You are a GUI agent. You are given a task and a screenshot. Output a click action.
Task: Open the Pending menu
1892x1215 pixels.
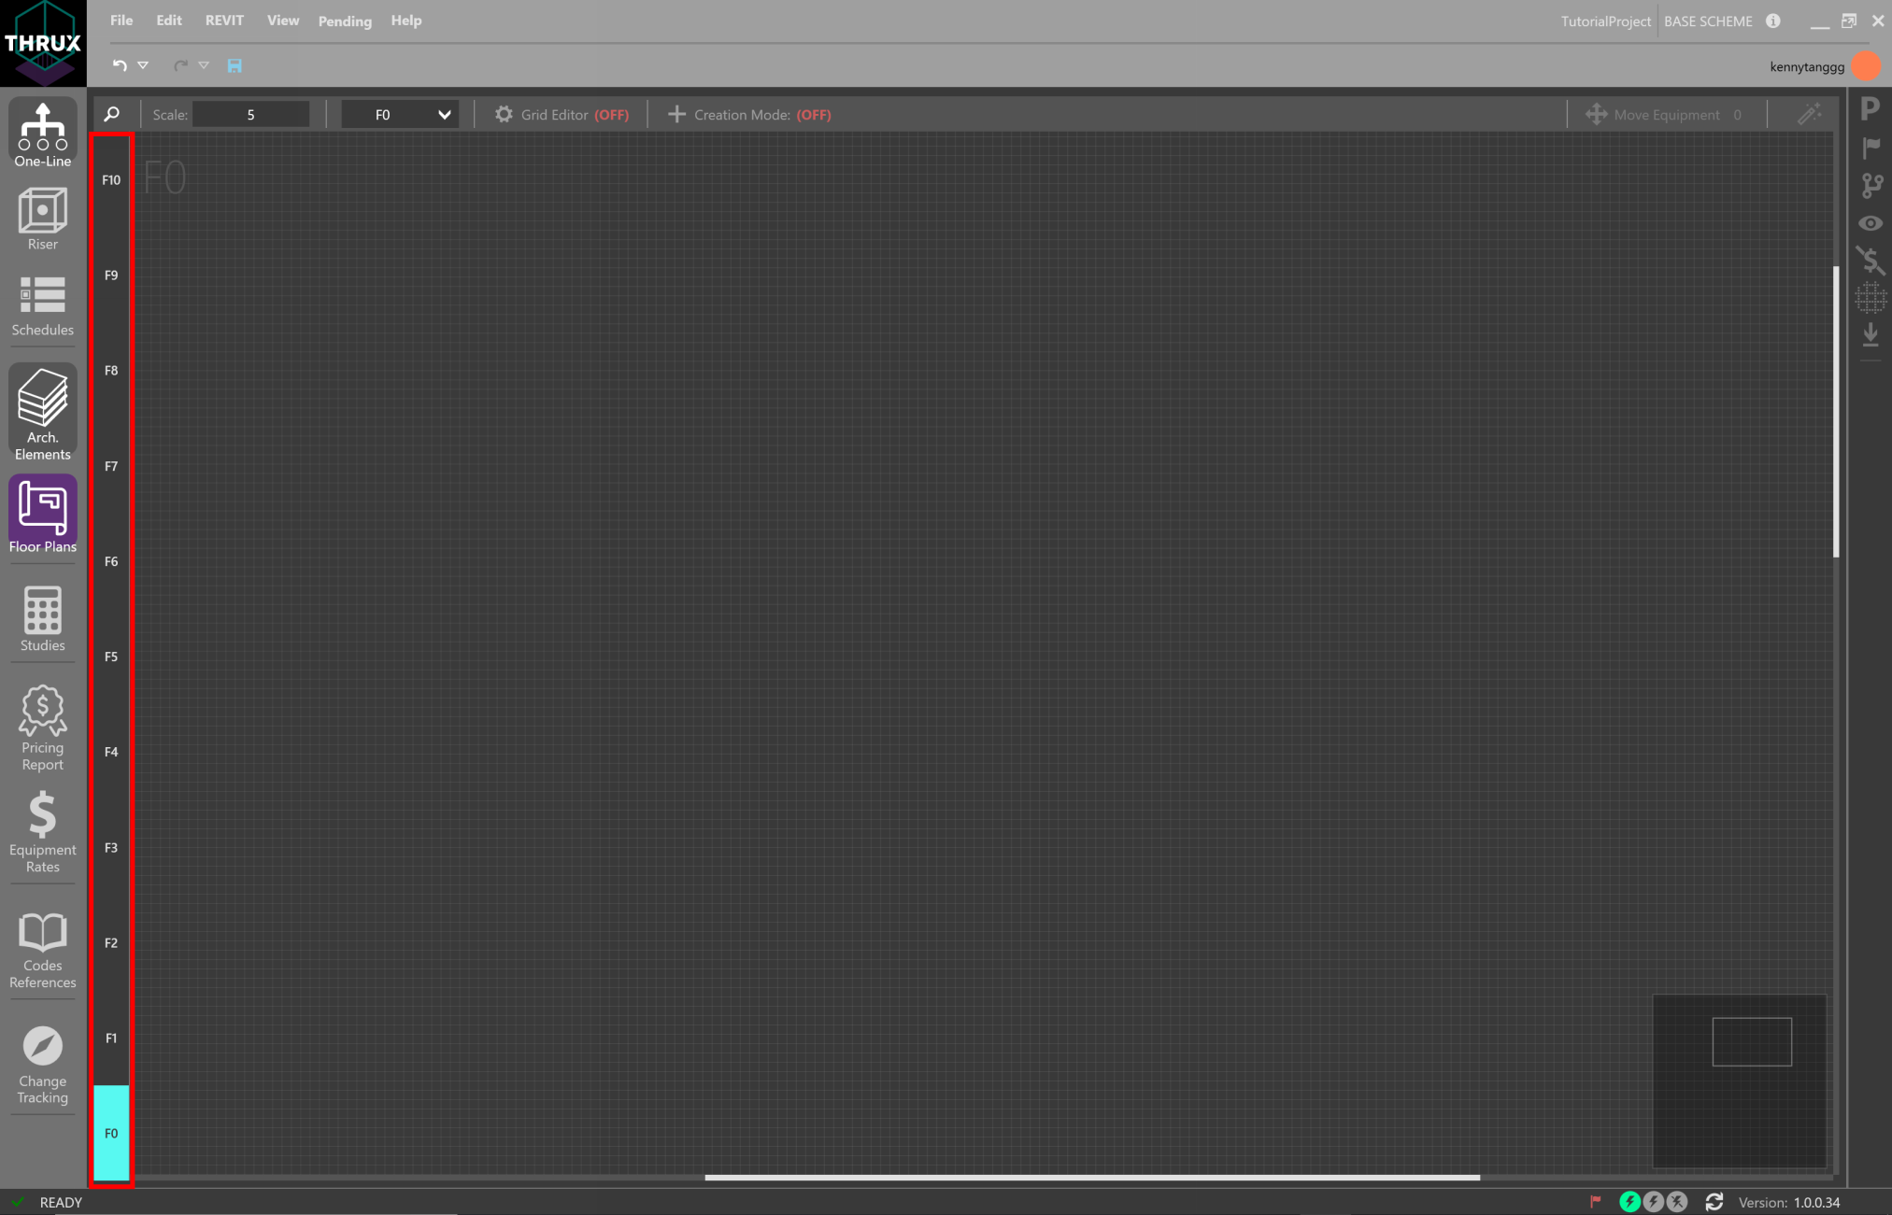coord(345,21)
